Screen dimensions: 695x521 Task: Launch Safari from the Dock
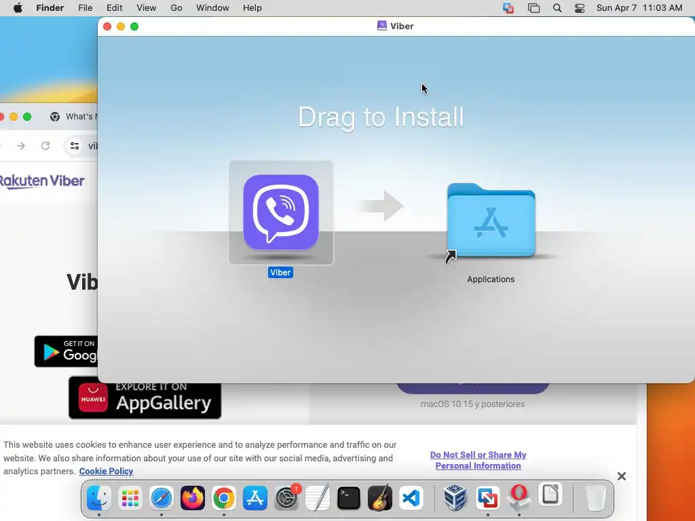162,498
